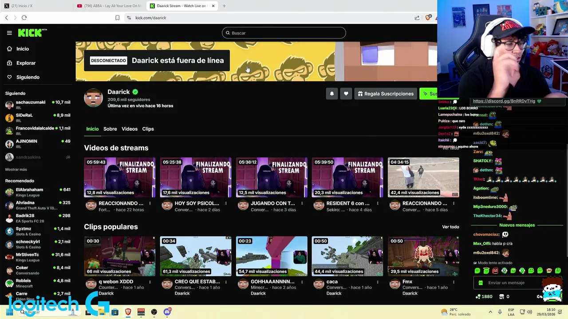Open options menu for RESIDENT 6 video

tap(378, 203)
